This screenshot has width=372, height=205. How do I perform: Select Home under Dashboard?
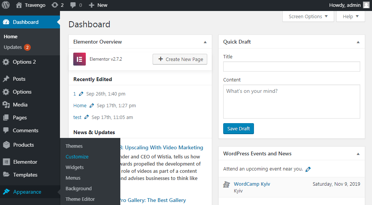coord(11,36)
